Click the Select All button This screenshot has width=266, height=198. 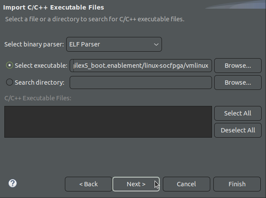point(237,113)
